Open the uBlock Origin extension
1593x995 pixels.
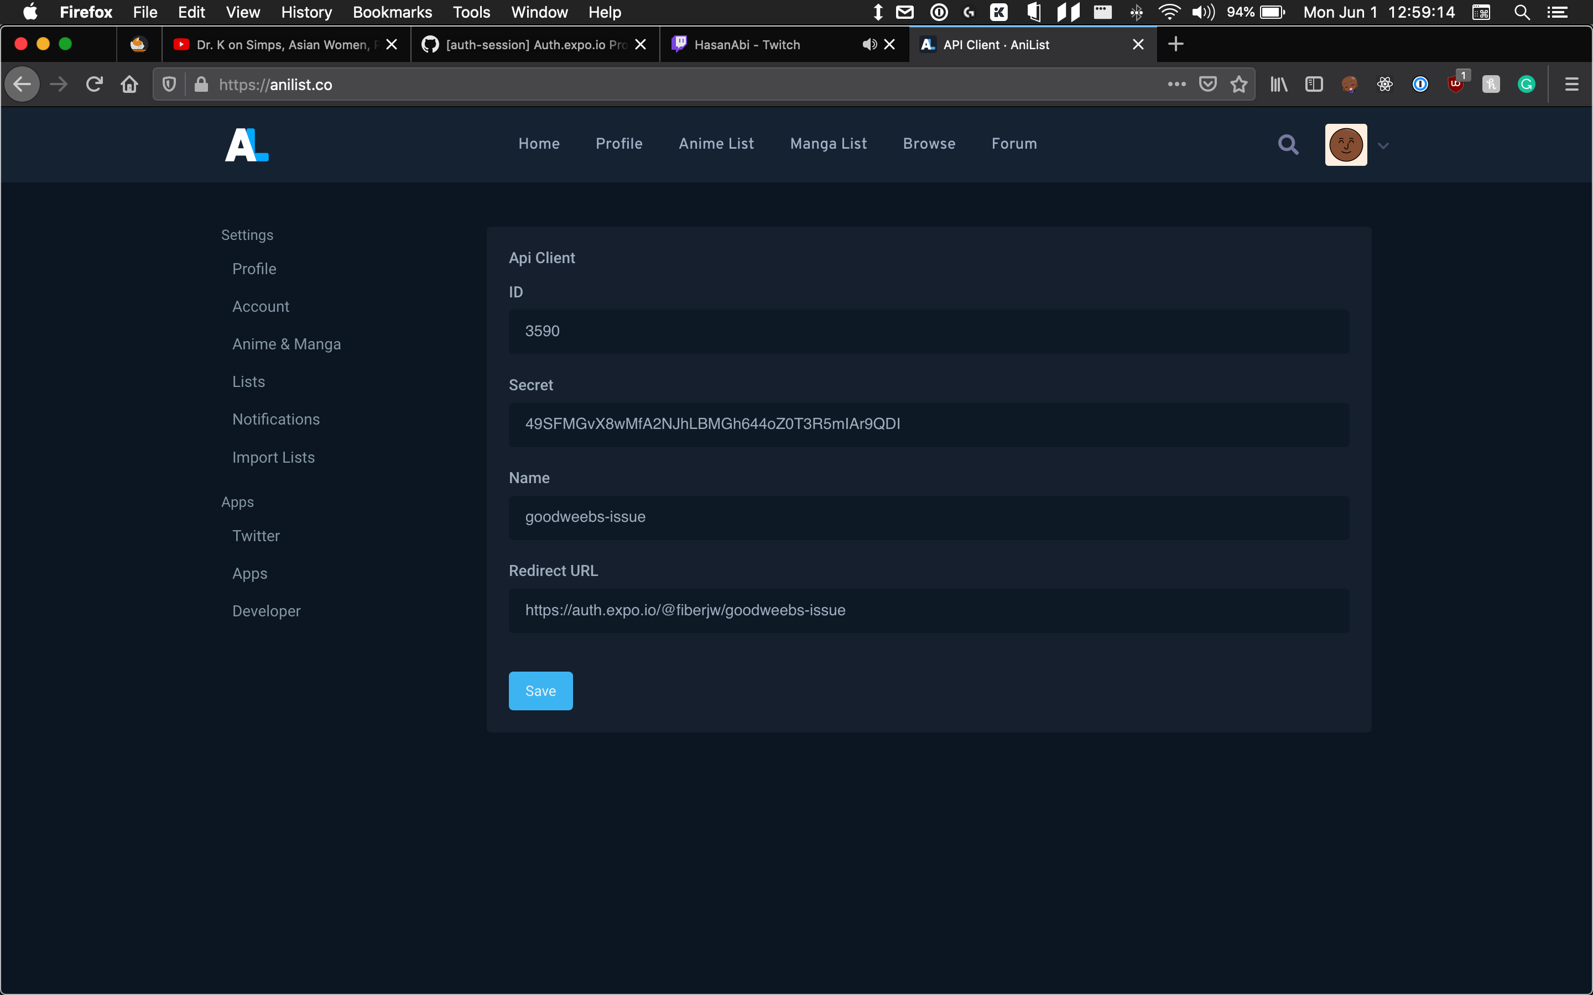click(1456, 84)
